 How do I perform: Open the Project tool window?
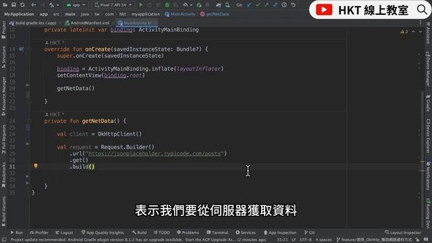[x=3, y=30]
